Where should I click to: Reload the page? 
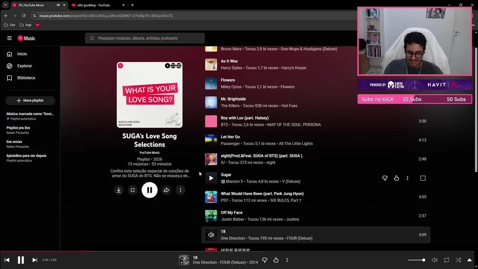click(x=24, y=16)
